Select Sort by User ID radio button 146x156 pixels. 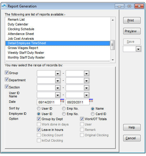point(39,108)
